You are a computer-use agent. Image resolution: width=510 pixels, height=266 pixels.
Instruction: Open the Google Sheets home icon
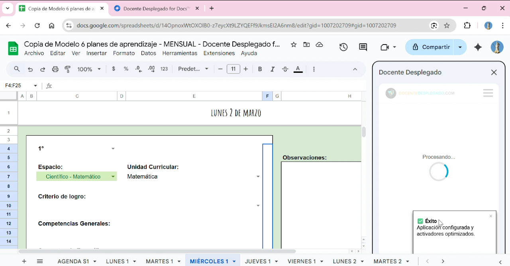tap(13, 49)
